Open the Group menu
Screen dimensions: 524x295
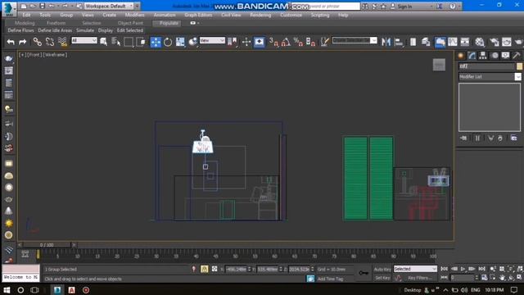pos(66,15)
